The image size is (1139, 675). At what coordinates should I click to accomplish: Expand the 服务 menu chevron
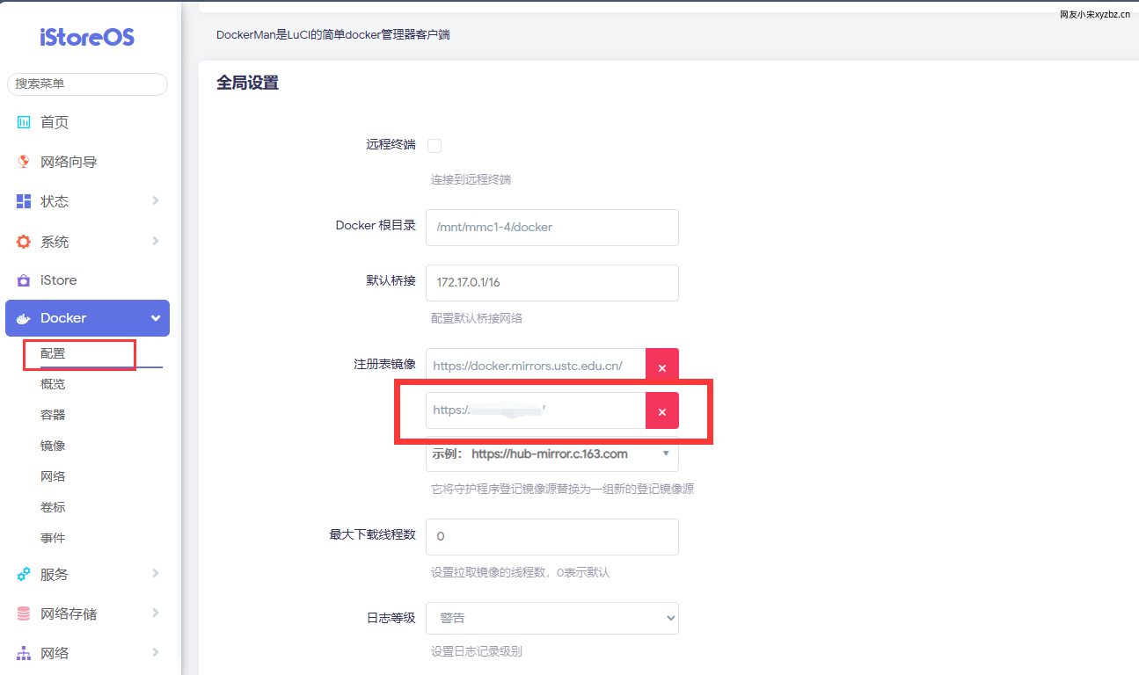tap(156, 573)
